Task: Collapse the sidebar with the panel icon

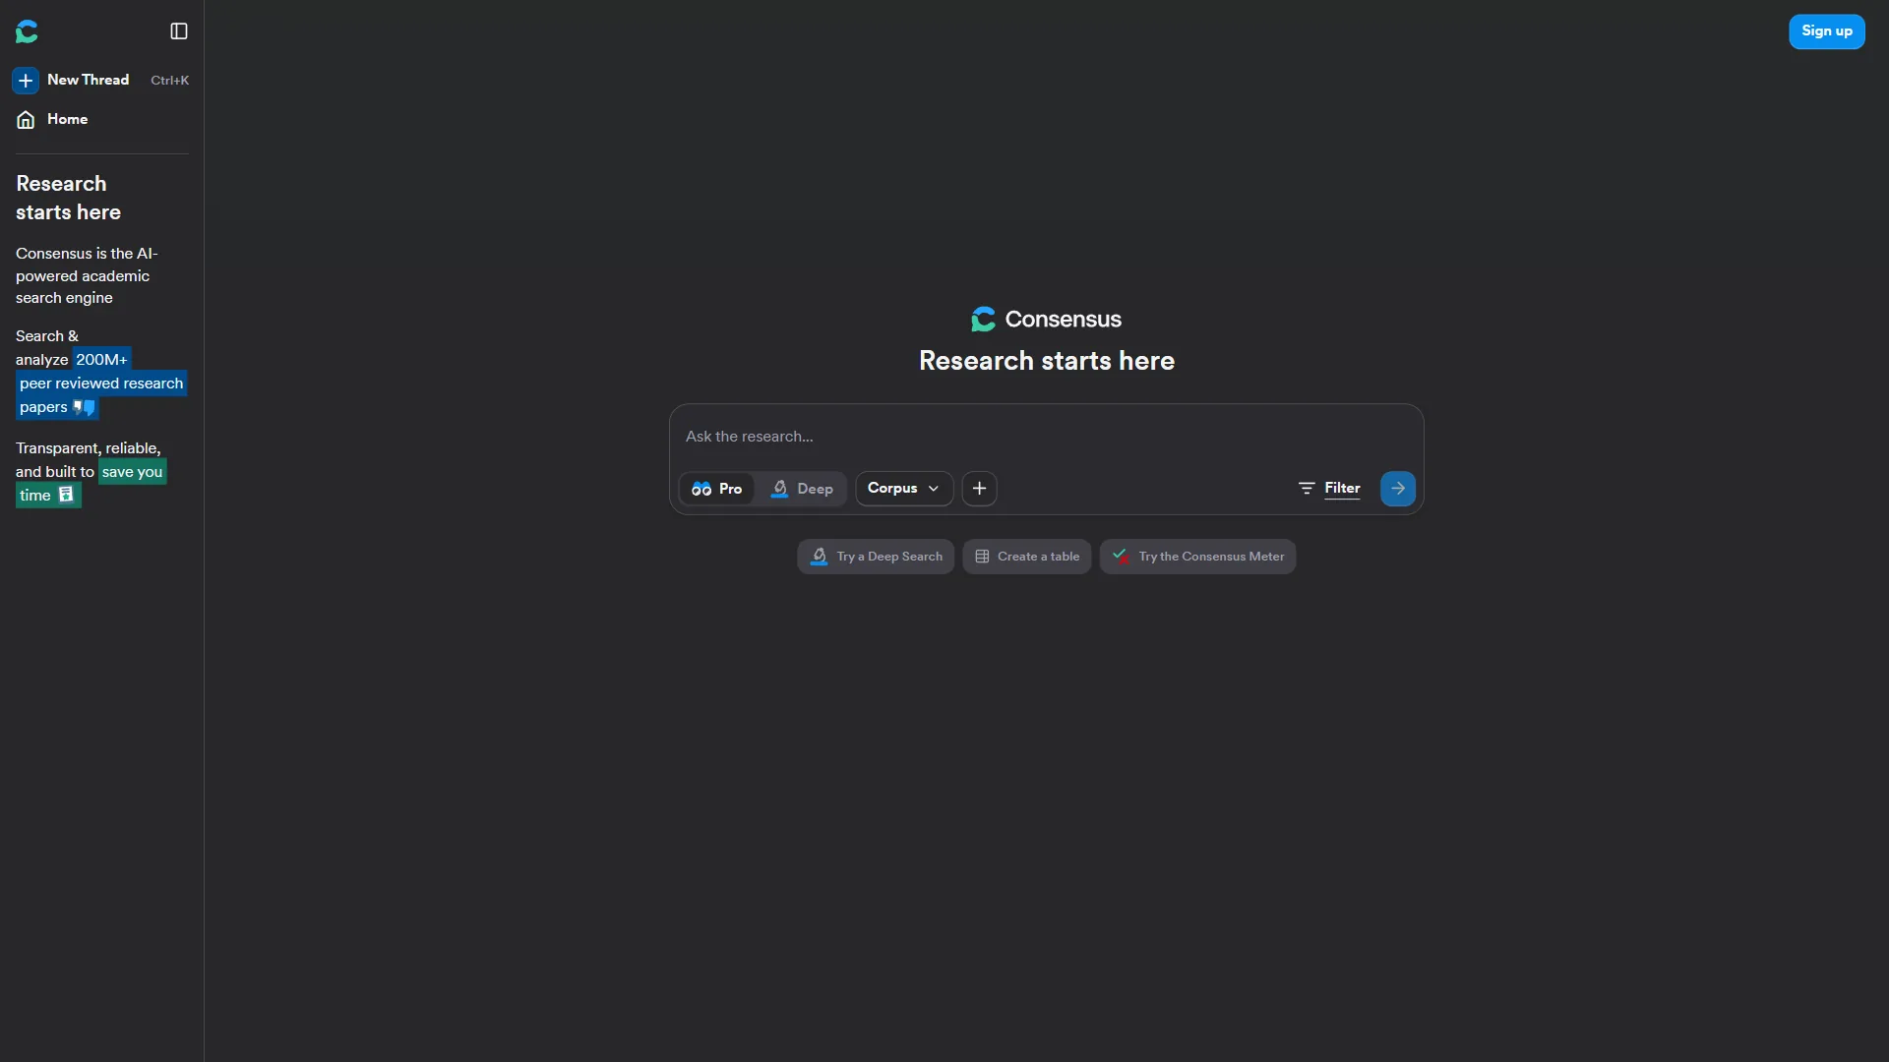Action: [x=179, y=31]
